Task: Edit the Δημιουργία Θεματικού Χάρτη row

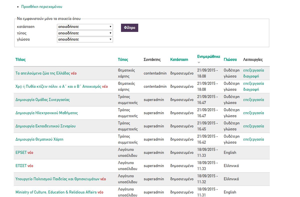Action: click(x=253, y=139)
